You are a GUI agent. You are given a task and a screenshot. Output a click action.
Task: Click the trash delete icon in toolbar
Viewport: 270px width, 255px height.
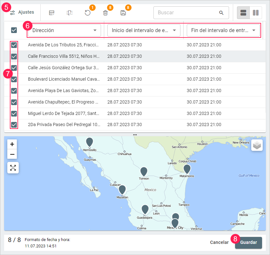105,13
